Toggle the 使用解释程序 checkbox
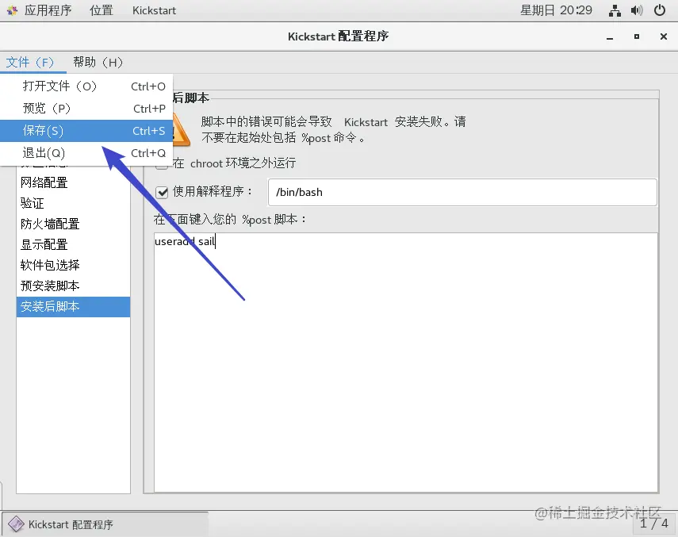The image size is (678, 537). [x=162, y=192]
